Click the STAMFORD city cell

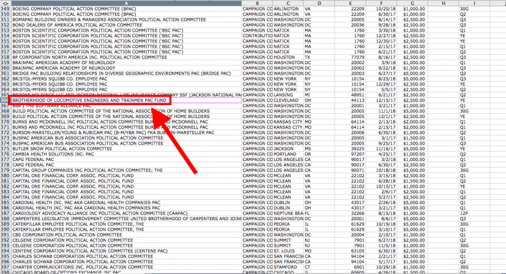click(288, 267)
